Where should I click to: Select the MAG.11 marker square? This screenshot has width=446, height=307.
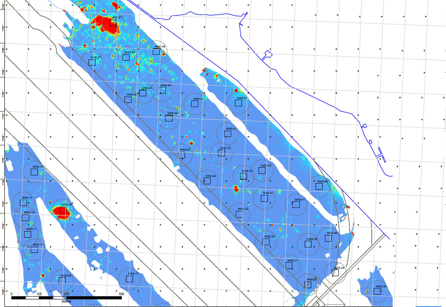(28, 234)
